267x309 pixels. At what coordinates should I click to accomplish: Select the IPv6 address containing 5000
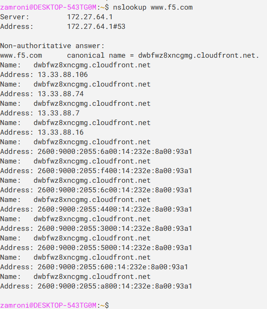[x=115, y=248]
